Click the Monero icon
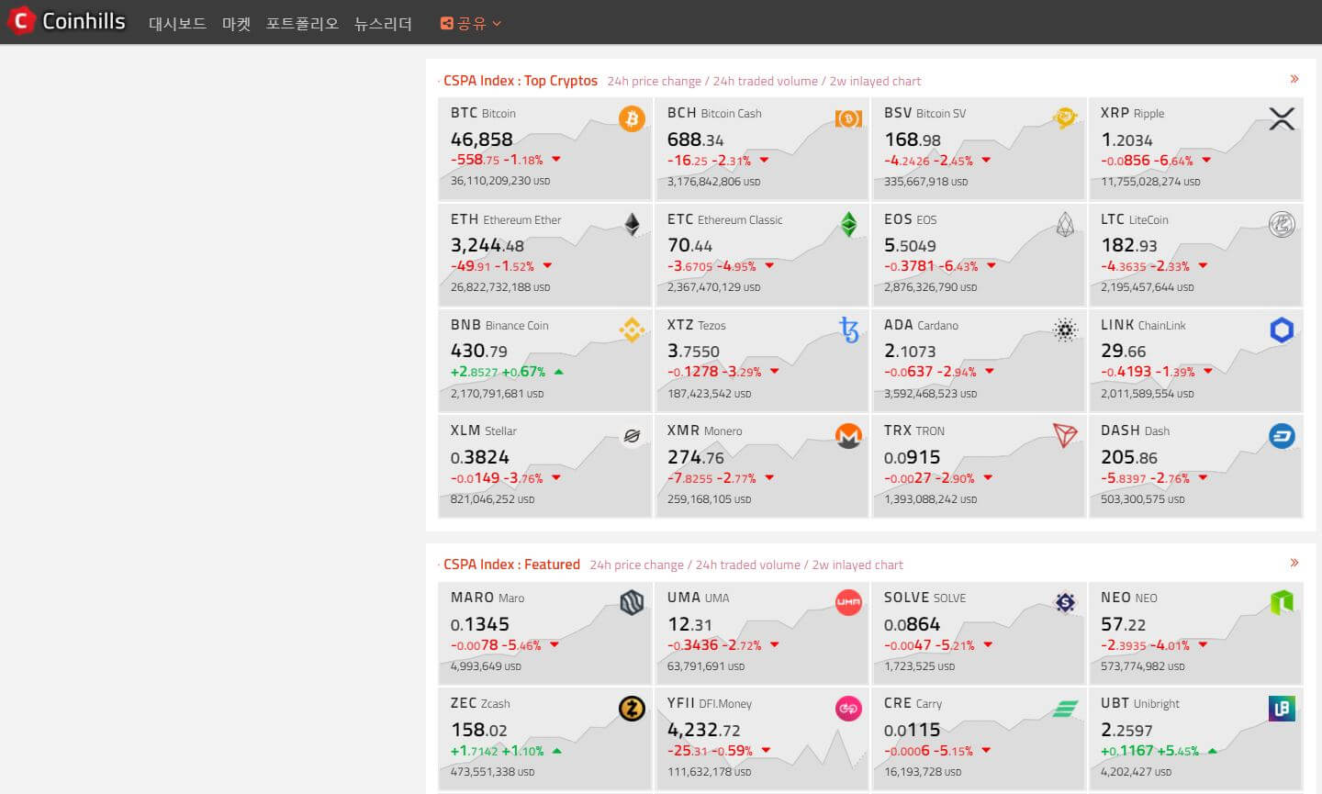Screen dimensions: 1322x794 [x=848, y=435]
